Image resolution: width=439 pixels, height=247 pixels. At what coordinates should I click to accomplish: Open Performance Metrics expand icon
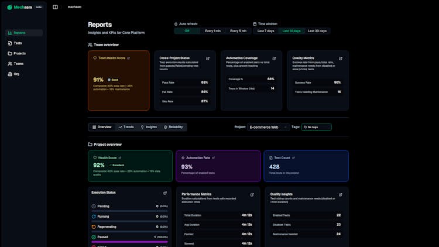[252, 194]
